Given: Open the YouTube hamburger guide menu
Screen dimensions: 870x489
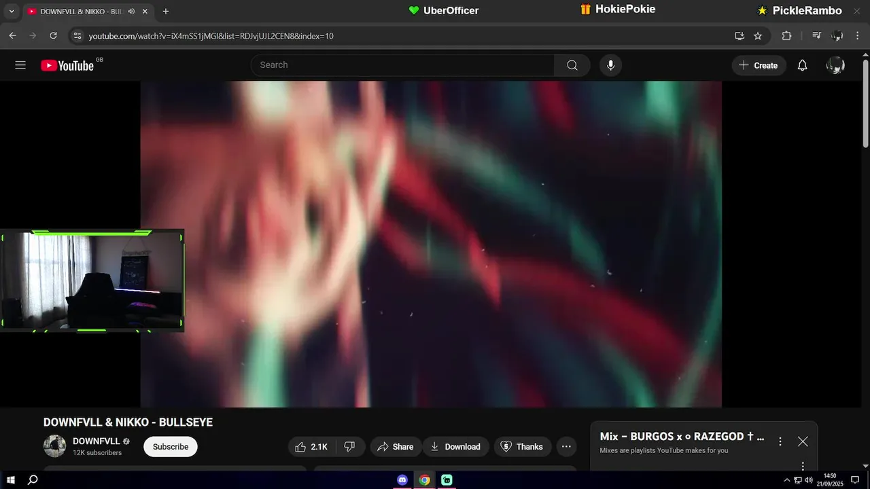Looking at the screenshot, I should pos(20,65).
